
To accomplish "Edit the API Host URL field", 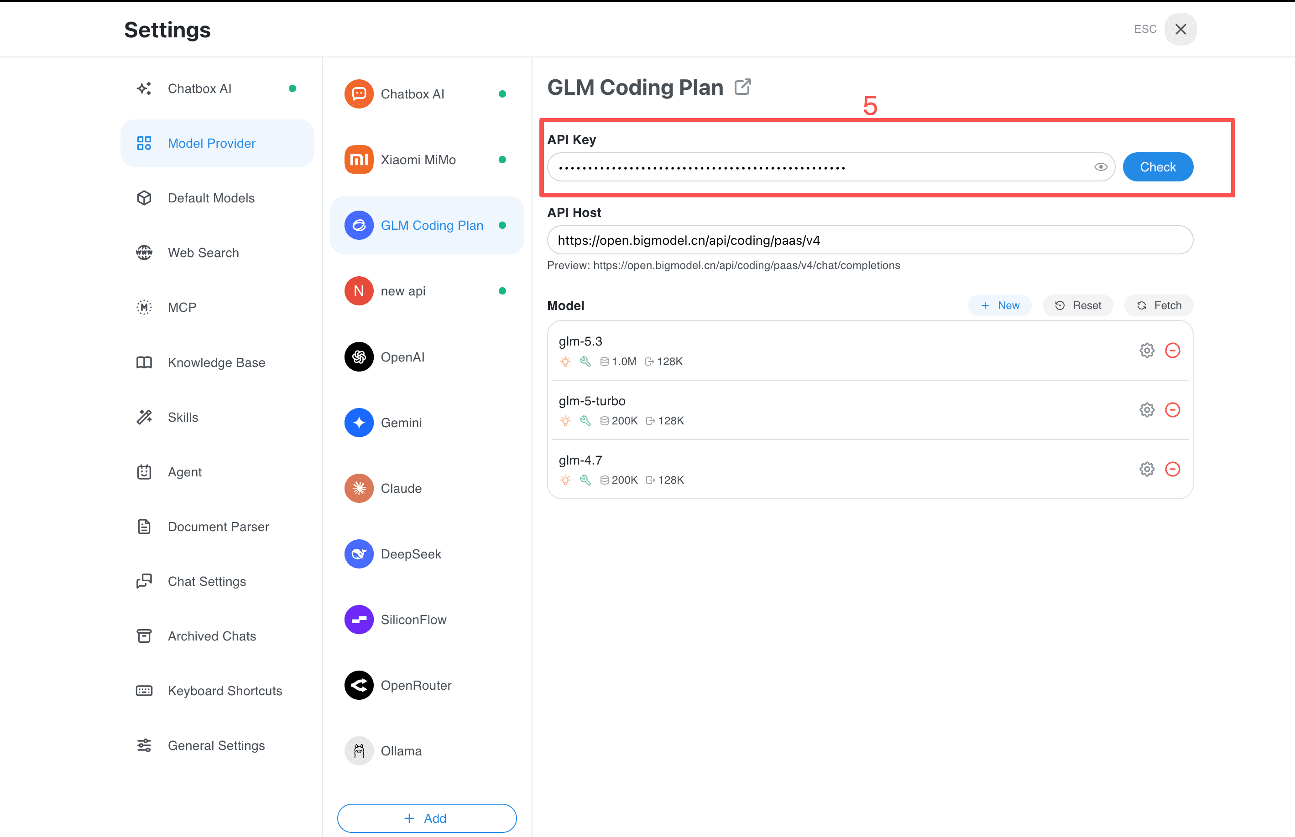I will 870,240.
